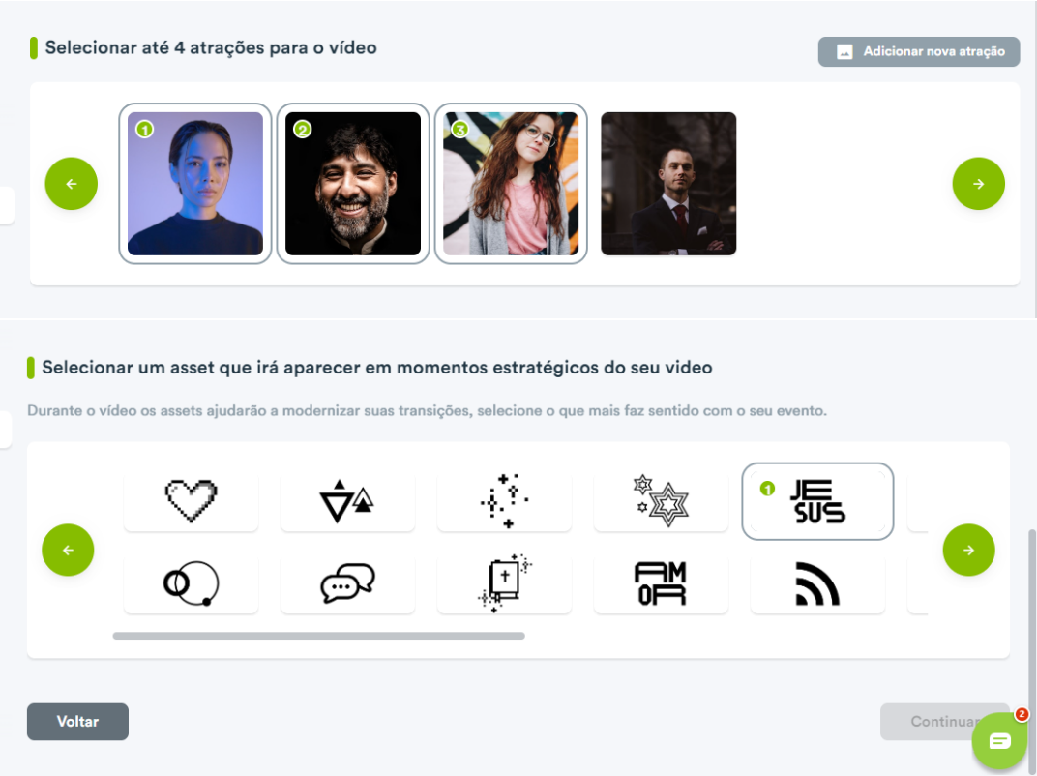Image resolution: width=1037 pixels, height=776 pixels.
Task: Click the Voltar button
Action: click(77, 721)
